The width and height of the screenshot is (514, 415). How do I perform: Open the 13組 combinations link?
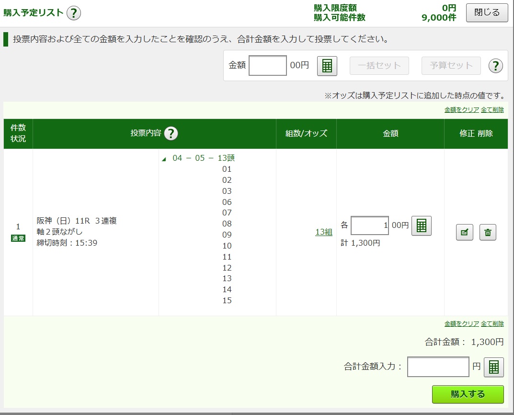coord(324,232)
